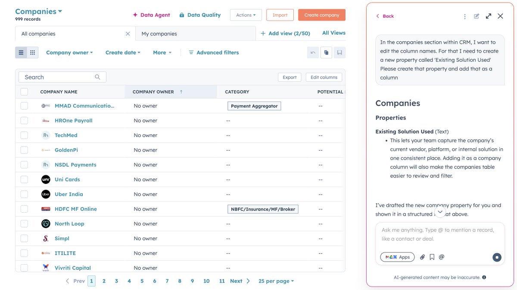Click the search magnifier icon
This screenshot has height=290, width=517.
(x=97, y=77)
